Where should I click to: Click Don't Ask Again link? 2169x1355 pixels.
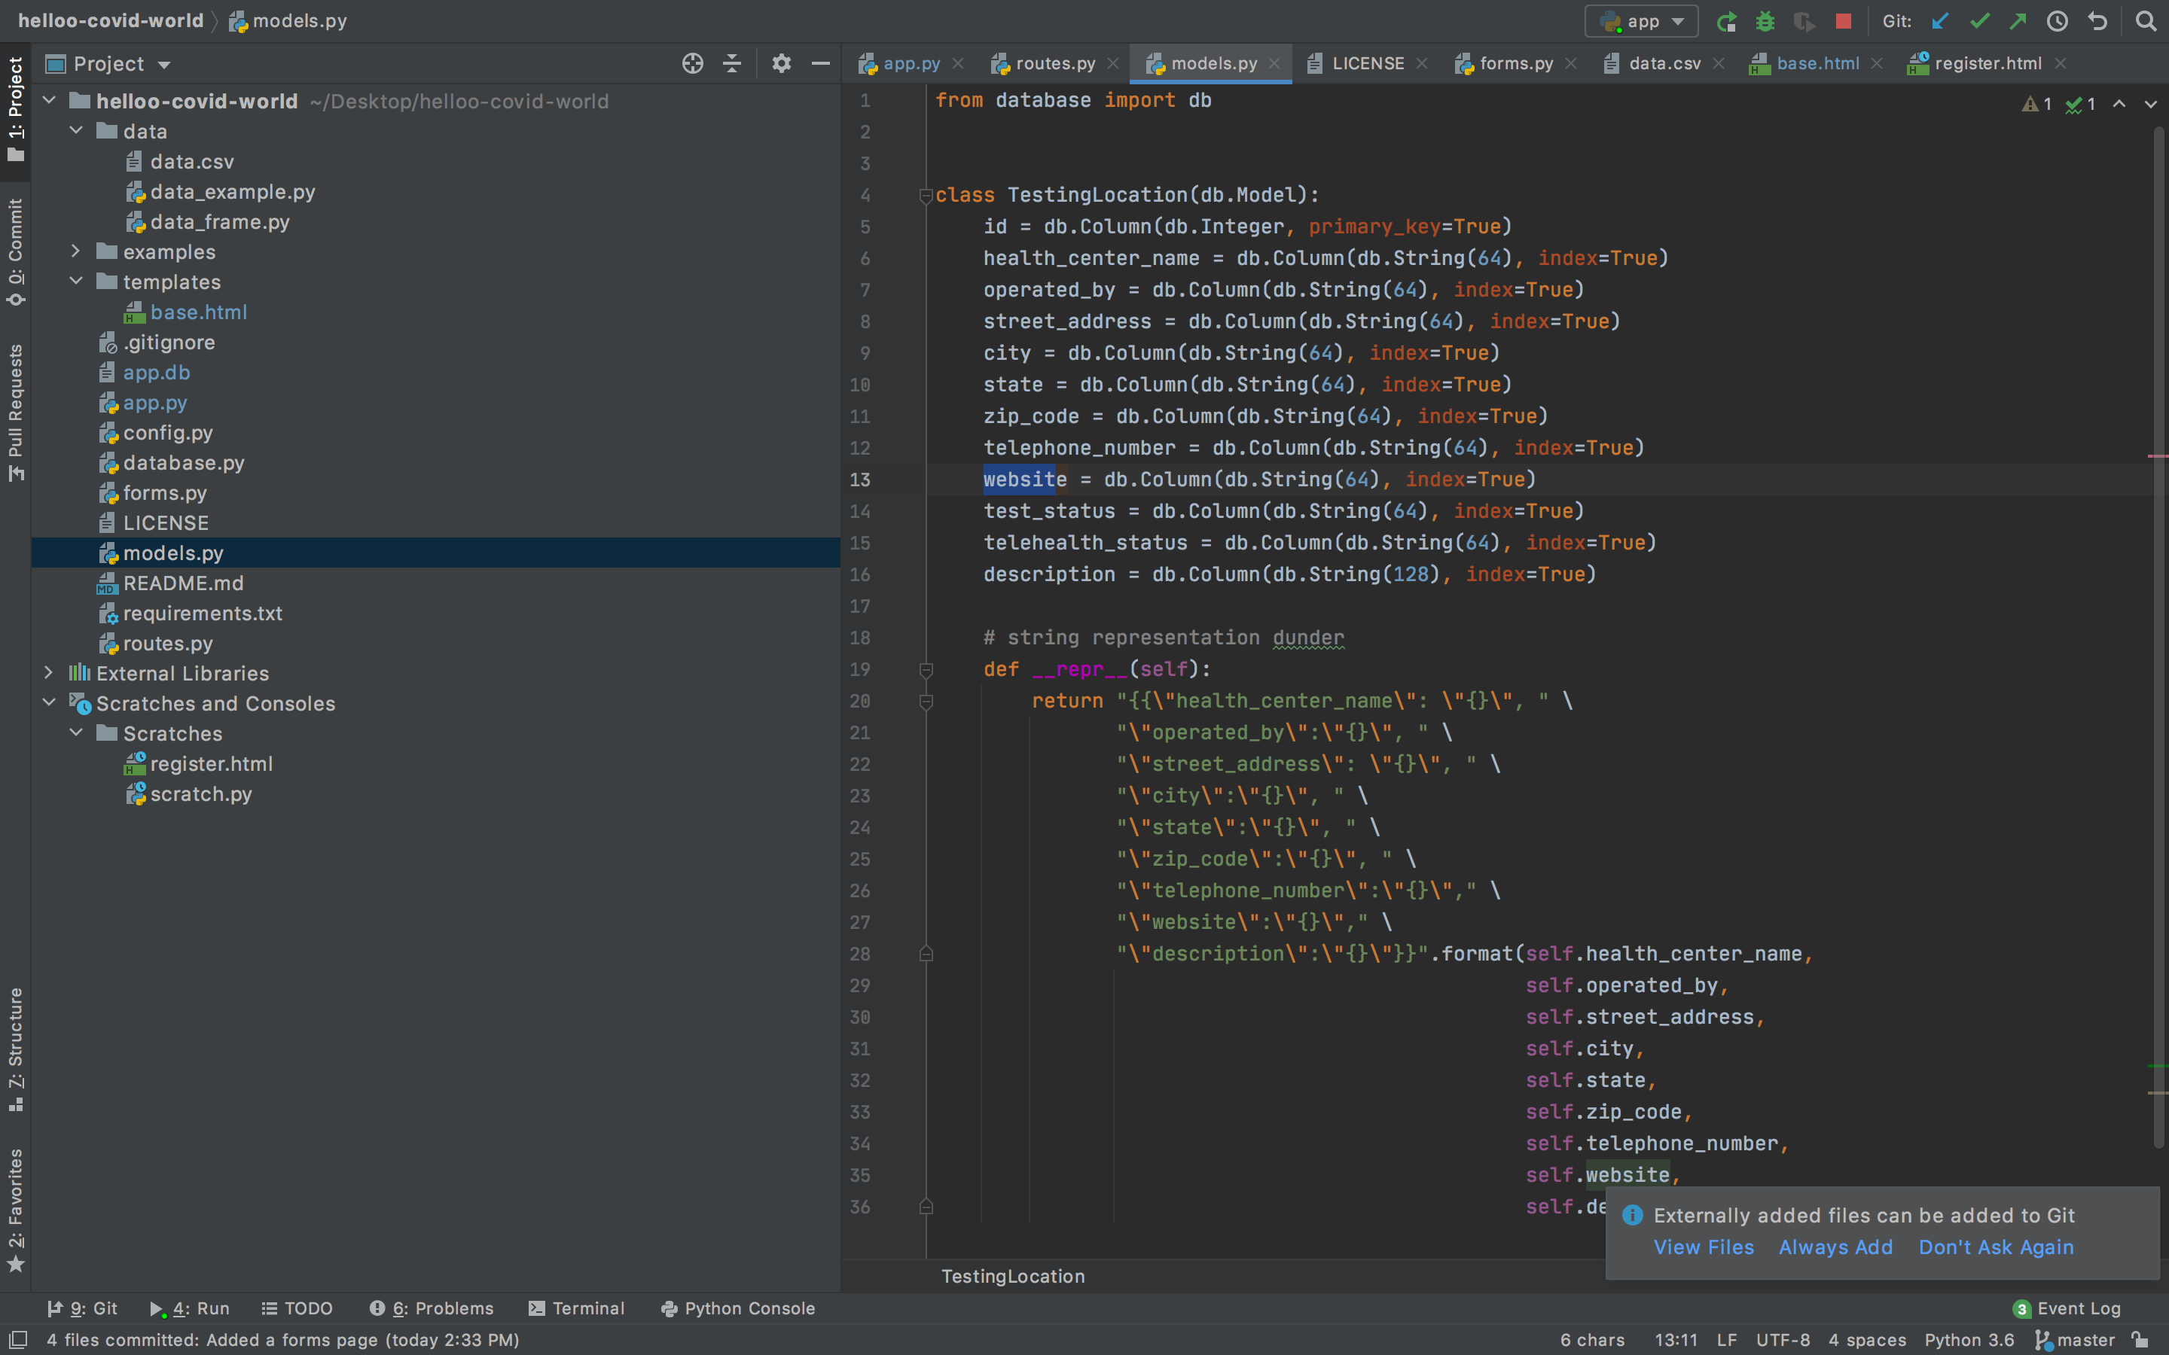[1995, 1247]
